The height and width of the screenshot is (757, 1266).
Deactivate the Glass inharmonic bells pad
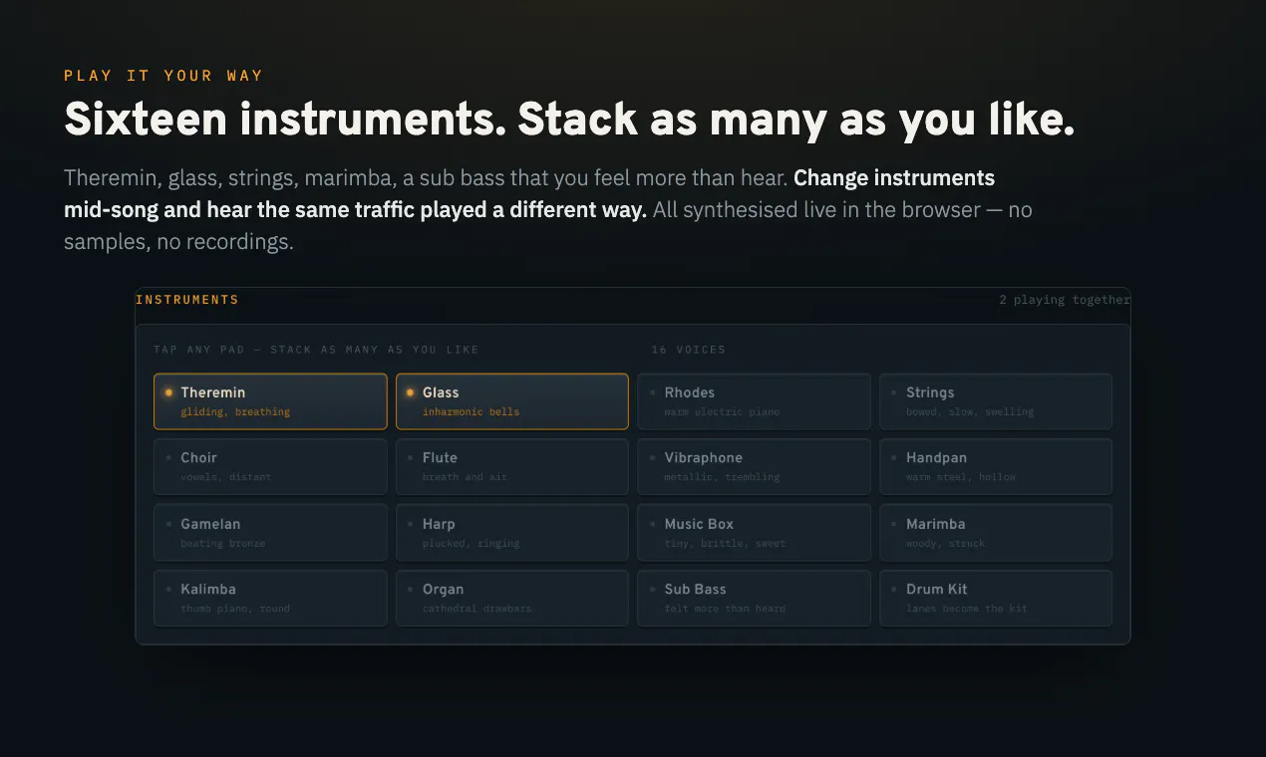tap(512, 401)
